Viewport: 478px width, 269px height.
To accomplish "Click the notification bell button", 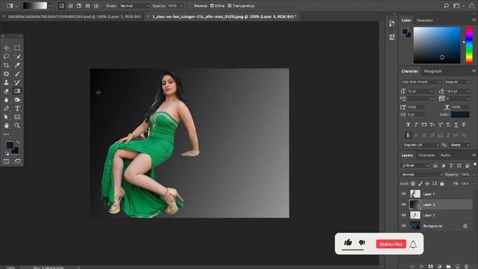I will click(413, 244).
